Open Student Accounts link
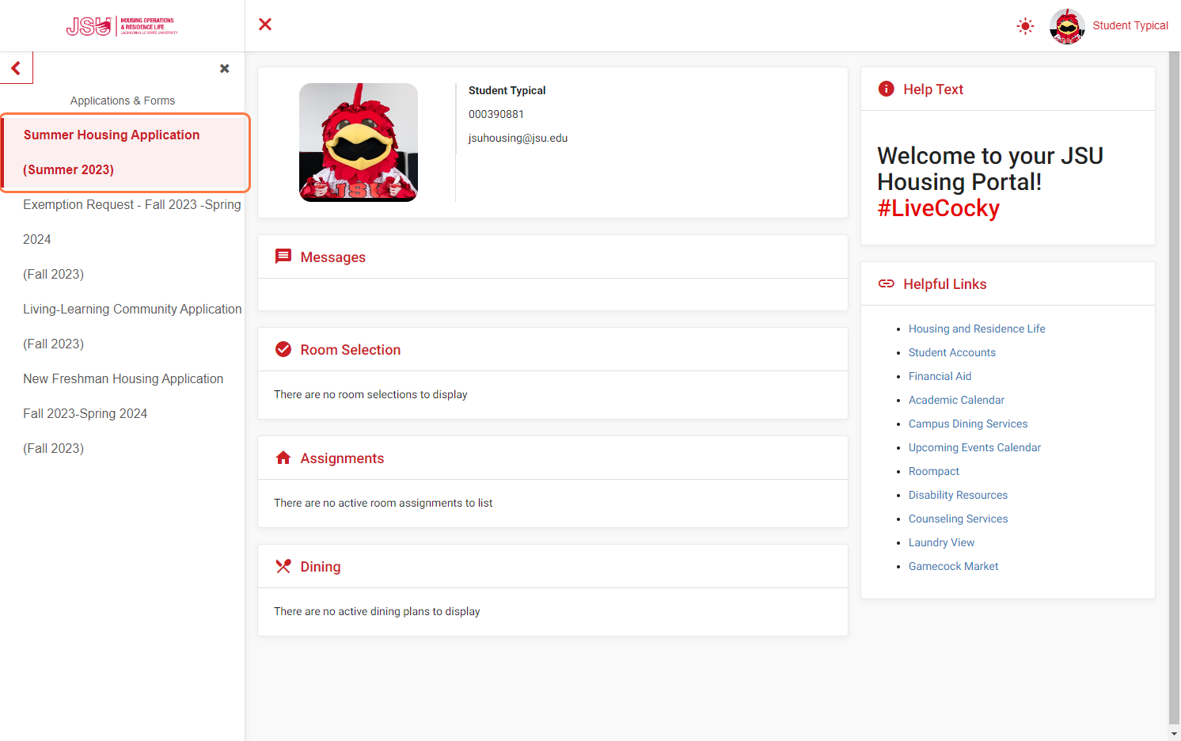Screen dimensions: 1181x741 952,352
